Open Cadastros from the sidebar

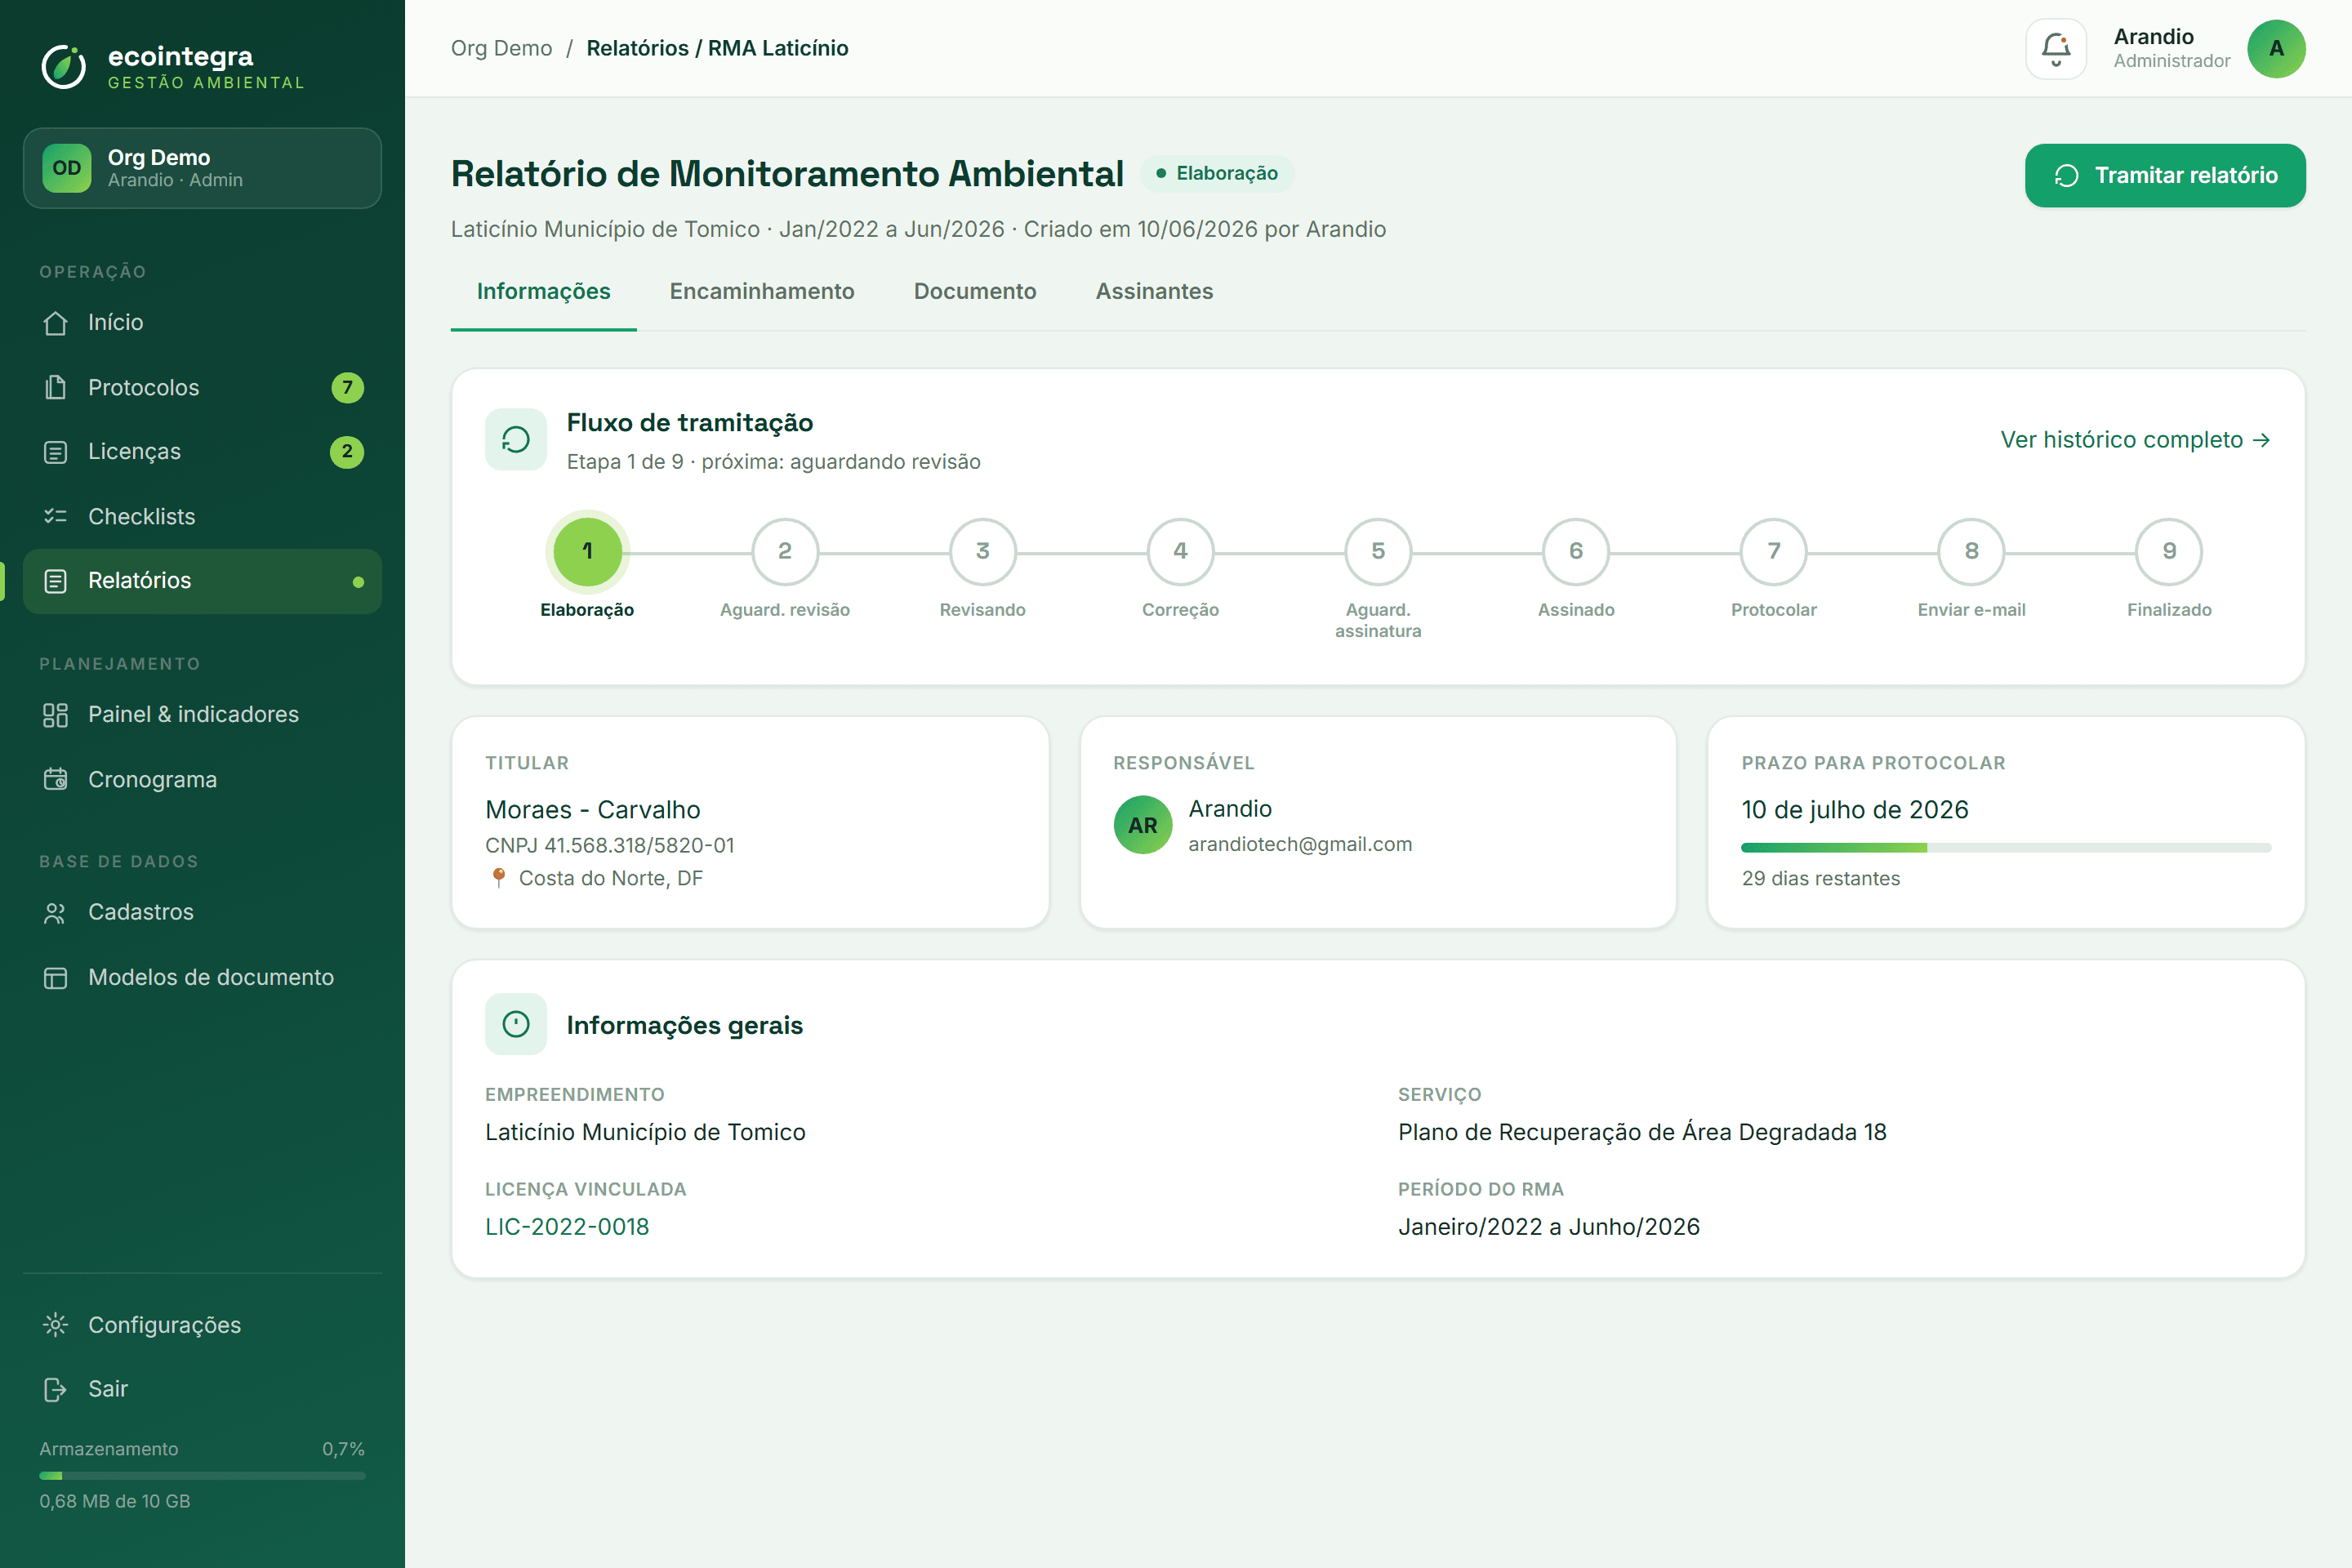pos(202,913)
